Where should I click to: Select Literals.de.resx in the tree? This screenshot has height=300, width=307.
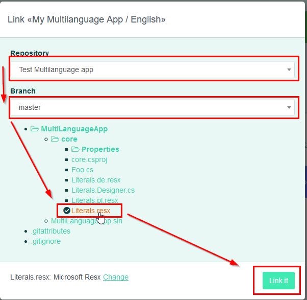(x=96, y=180)
